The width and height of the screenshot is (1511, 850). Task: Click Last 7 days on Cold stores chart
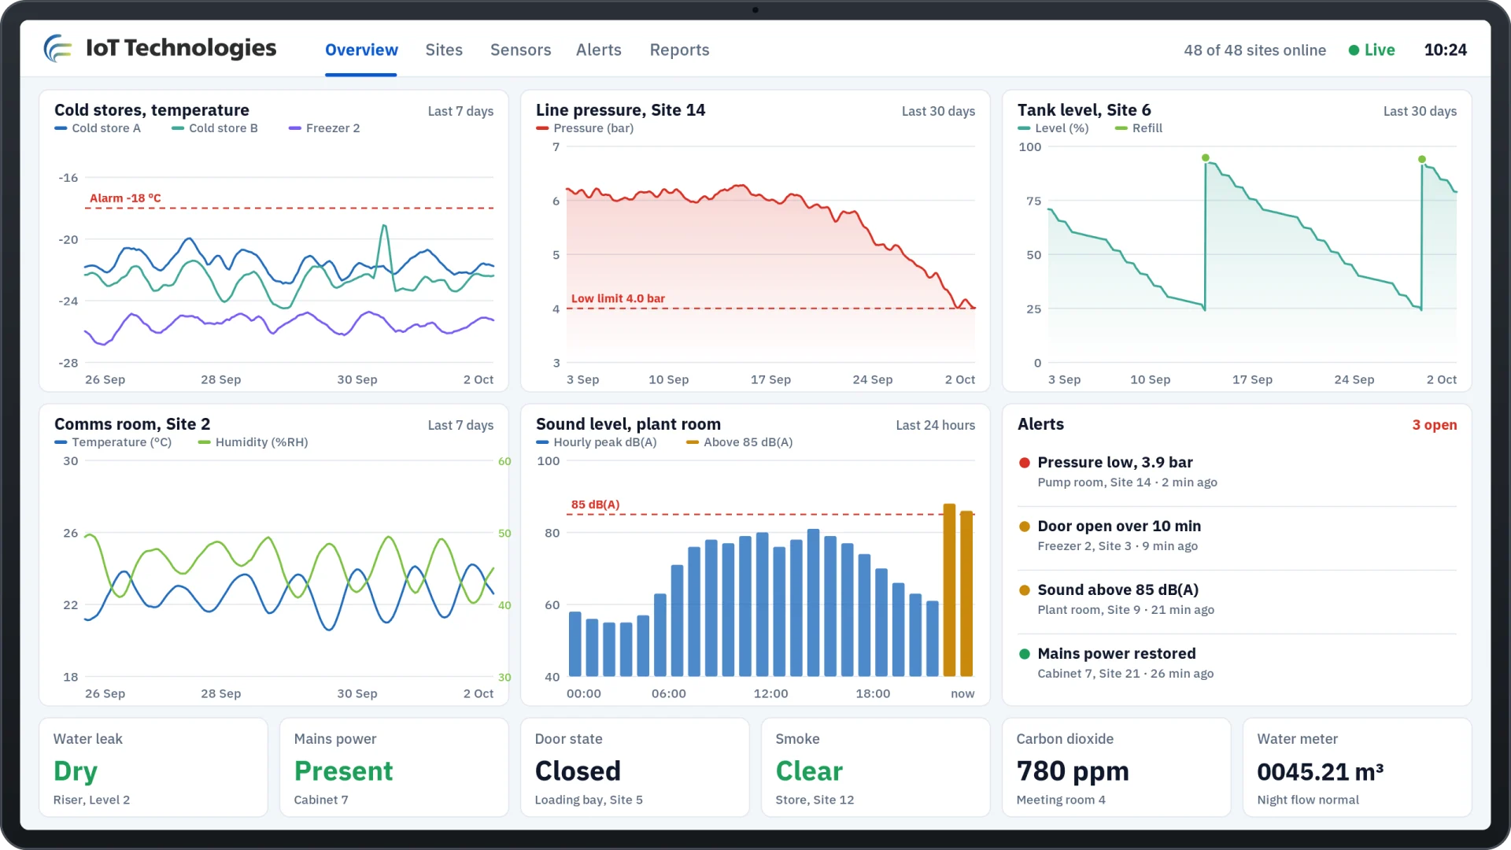460,112
